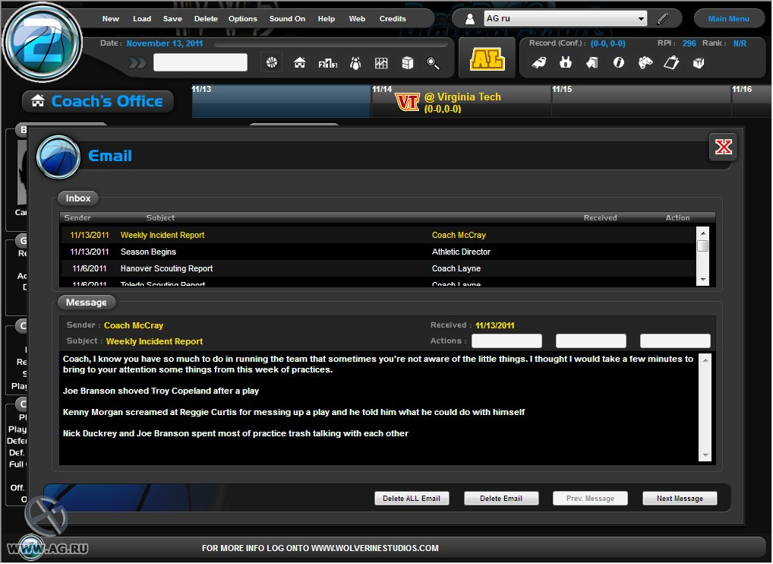The height and width of the screenshot is (564, 773).
Task: Click the inbox scrollbar down arrow
Action: tap(703, 280)
